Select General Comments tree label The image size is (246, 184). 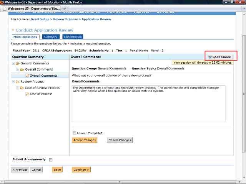[x=35, y=63]
